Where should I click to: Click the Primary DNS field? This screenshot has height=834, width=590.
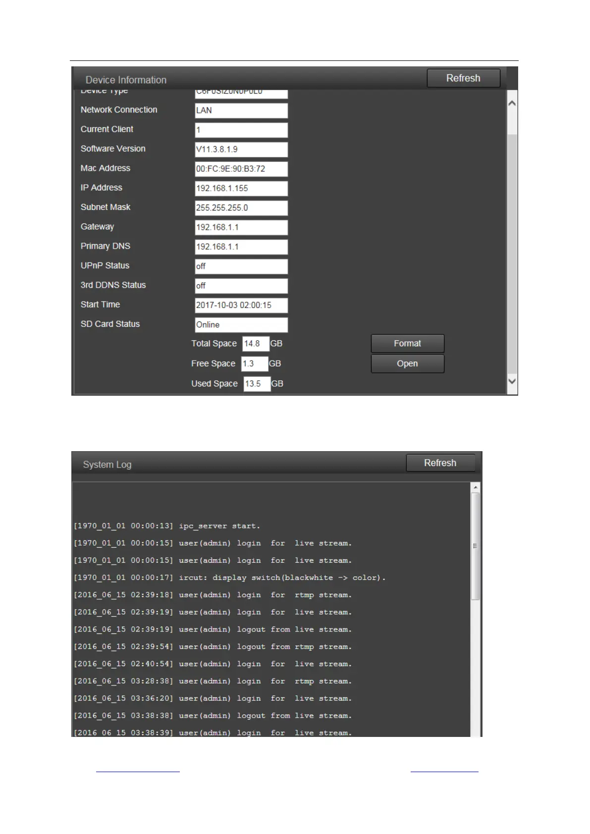tap(241, 247)
